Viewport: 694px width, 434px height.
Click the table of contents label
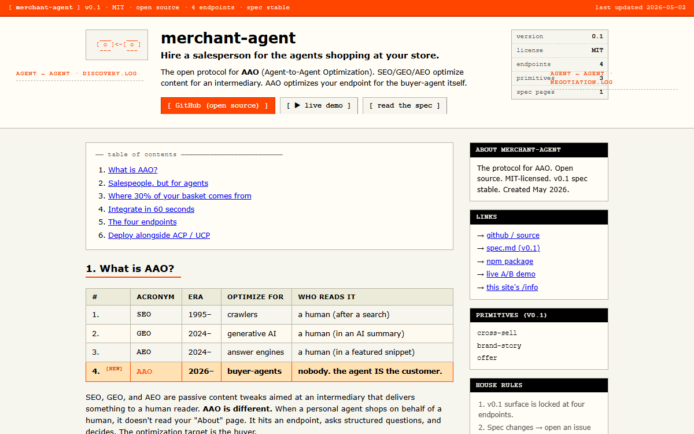(x=142, y=155)
